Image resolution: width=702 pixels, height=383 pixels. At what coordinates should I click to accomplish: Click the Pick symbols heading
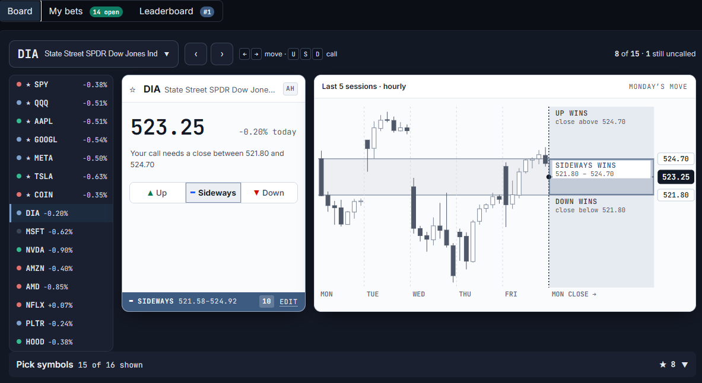[45, 365]
